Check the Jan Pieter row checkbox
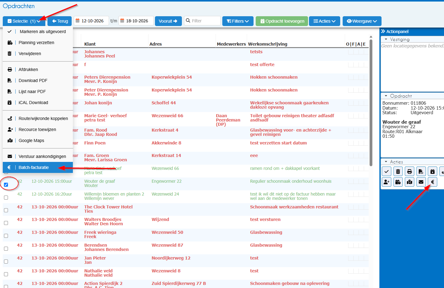This screenshot has height=288, width=444. [x=6, y=262]
